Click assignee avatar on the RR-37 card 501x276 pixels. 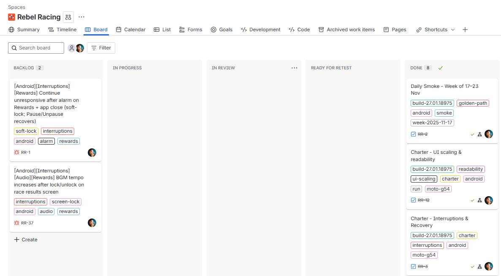[x=92, y=223]
